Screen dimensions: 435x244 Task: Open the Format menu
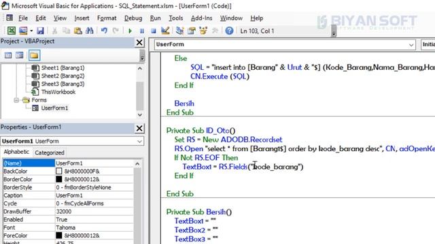pos(107,18)
